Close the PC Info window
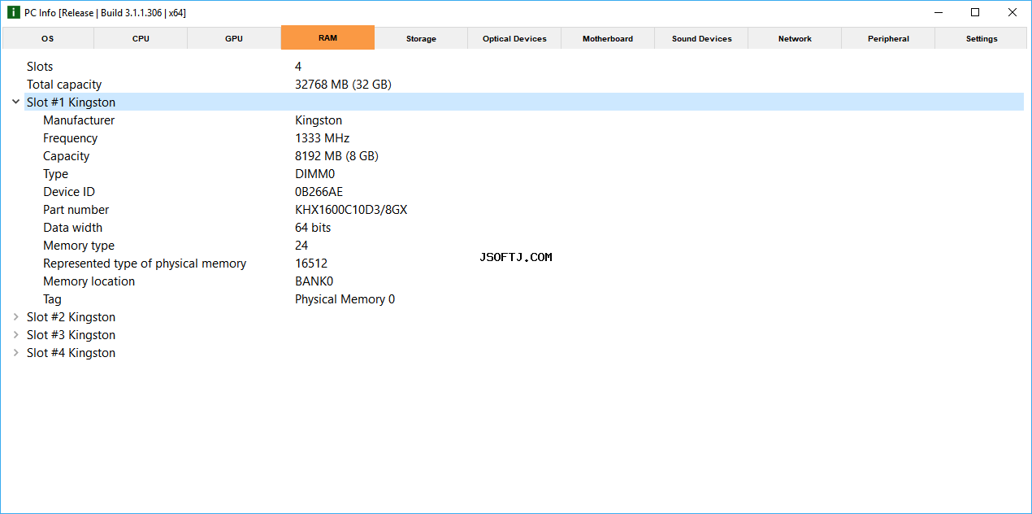This screenshot has width=1032, height=514. [x=1012, y=12]
